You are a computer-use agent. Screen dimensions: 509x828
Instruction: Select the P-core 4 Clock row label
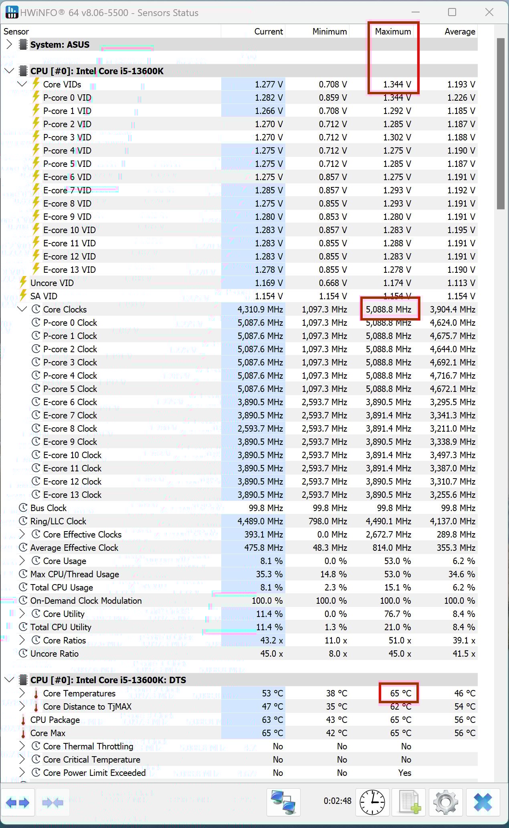tap(70, 375)
